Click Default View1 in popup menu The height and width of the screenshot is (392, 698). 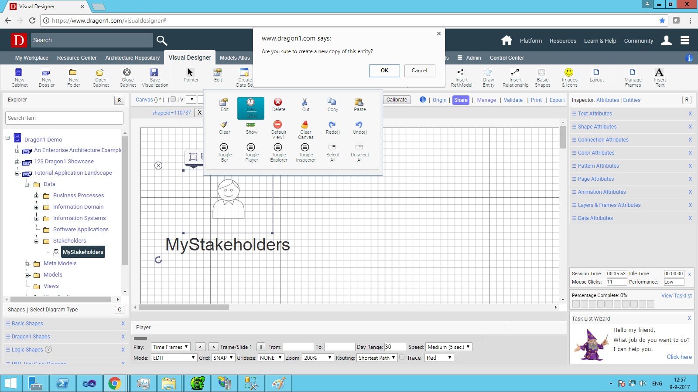point(278,130)
